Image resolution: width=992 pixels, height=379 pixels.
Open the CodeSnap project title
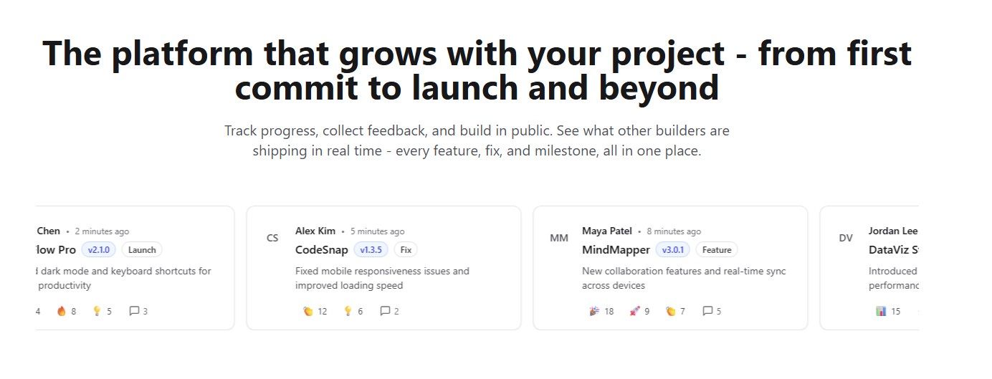tap(322, 250)
